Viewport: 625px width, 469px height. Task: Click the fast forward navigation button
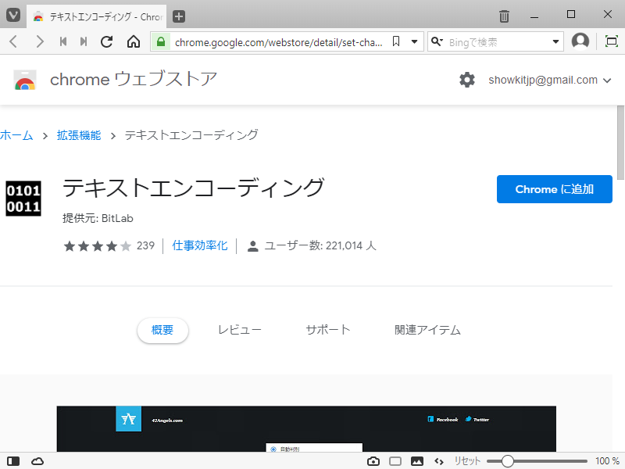click(x=84, y=41)
